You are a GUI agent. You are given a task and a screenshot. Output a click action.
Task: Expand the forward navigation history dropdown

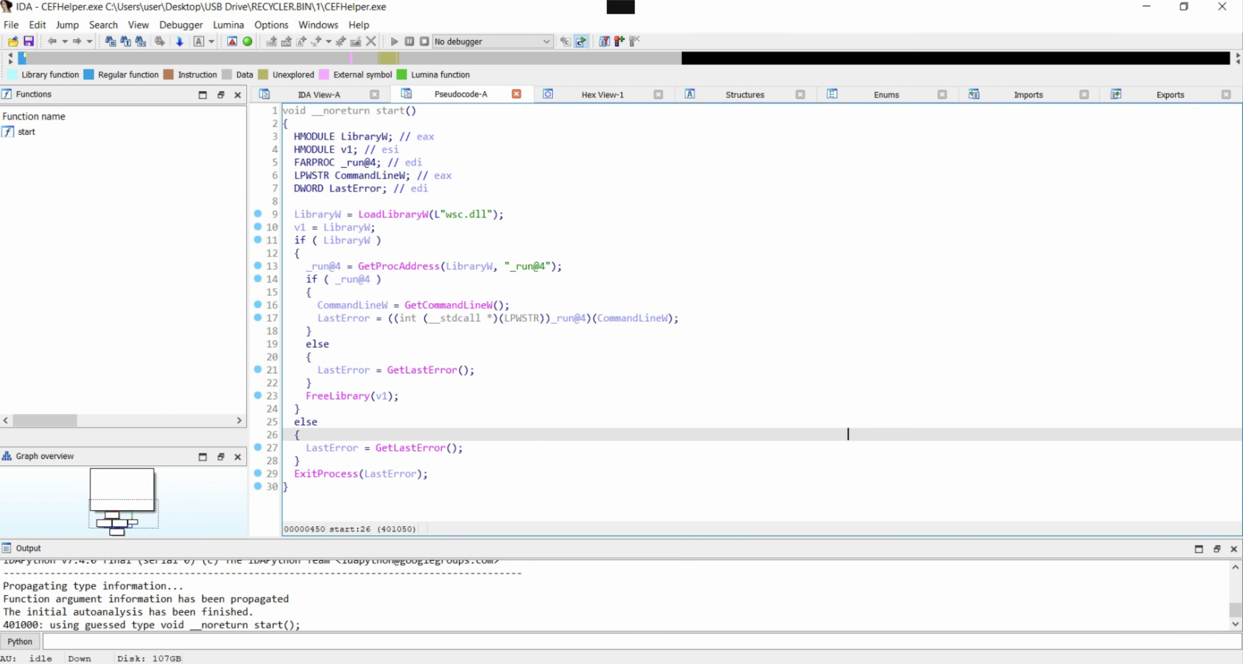90,41
